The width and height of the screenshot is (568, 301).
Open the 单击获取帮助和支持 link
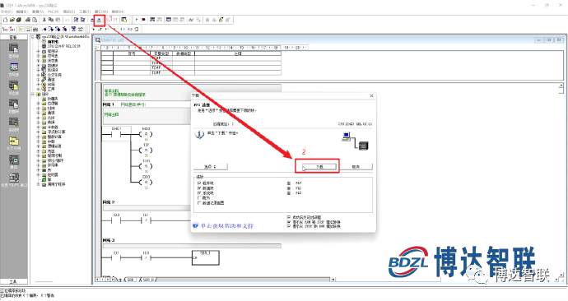227,225
